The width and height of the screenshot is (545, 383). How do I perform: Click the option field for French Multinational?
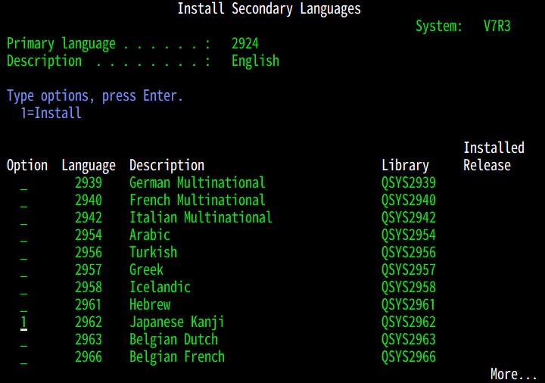click(x=23, y=201)
